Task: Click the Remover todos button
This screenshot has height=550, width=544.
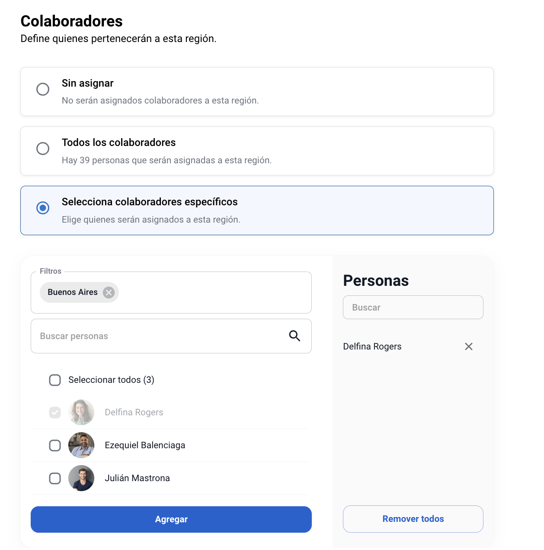Action: [413, 519]
